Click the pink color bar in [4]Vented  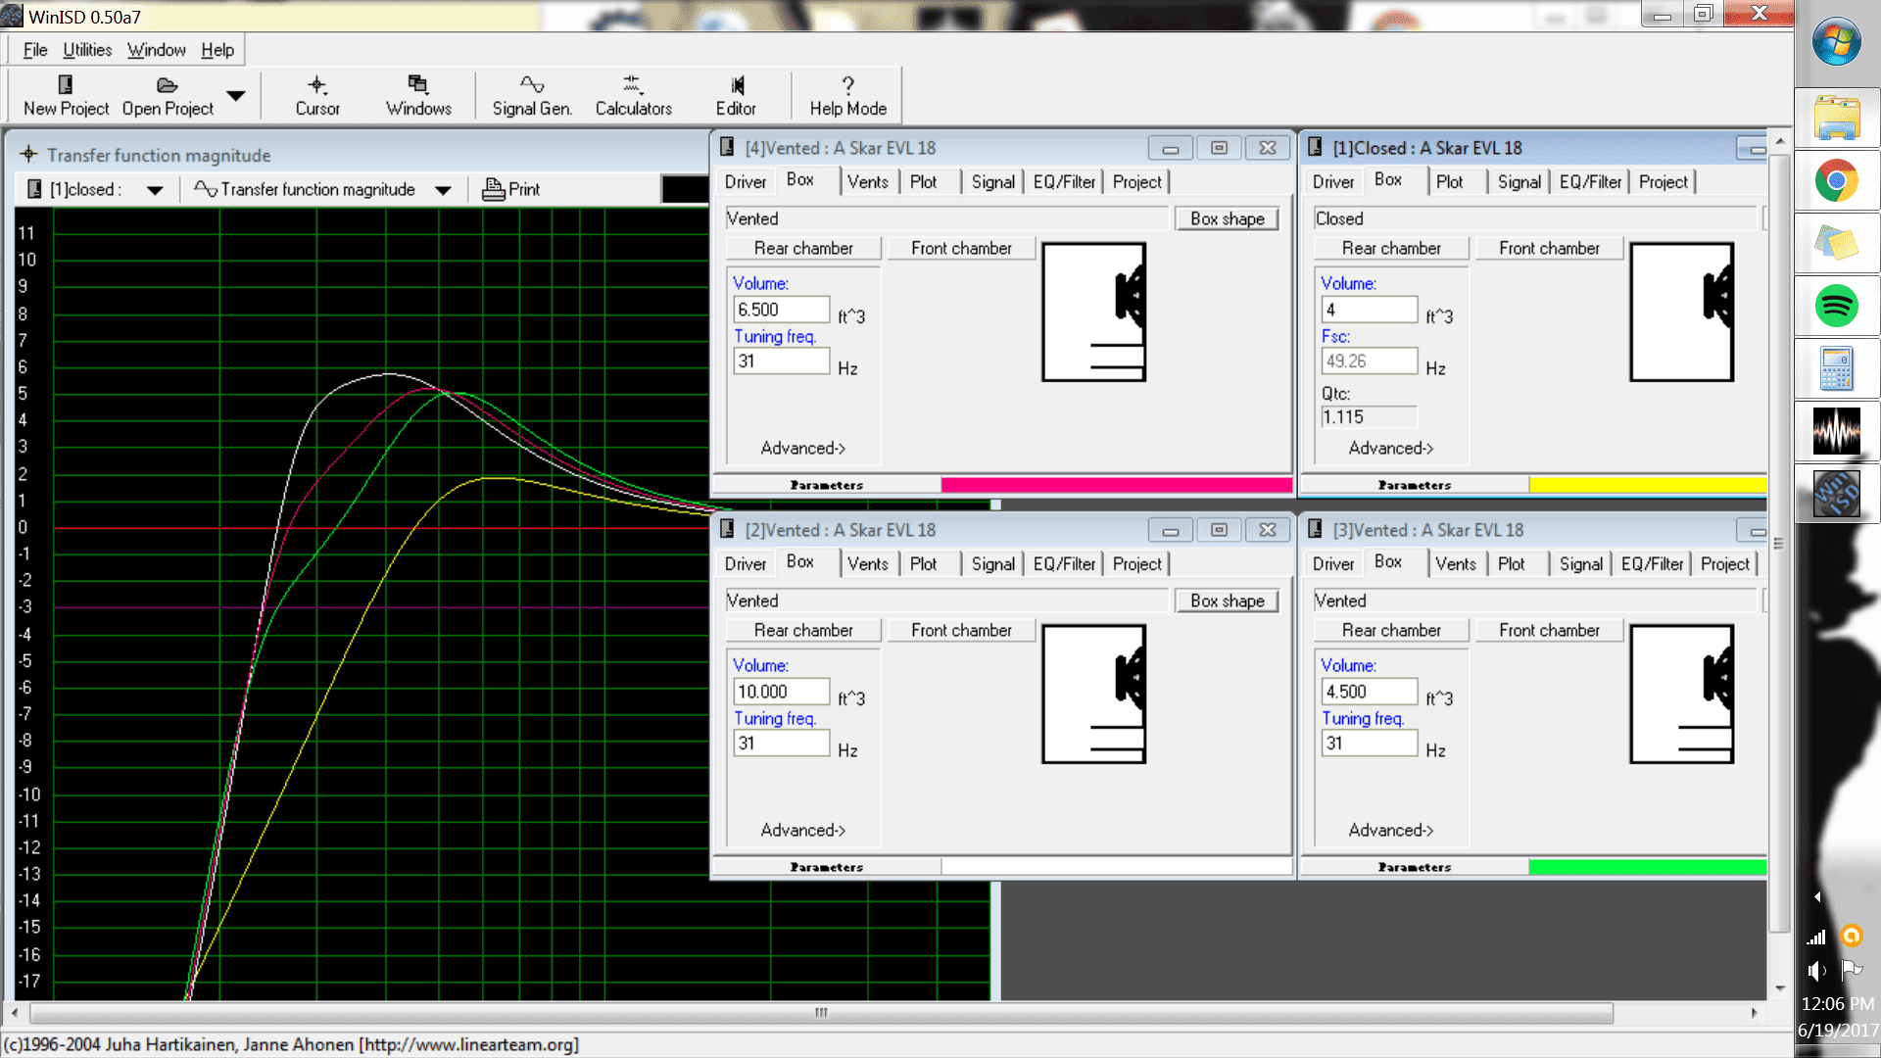tap(1116, 485)
